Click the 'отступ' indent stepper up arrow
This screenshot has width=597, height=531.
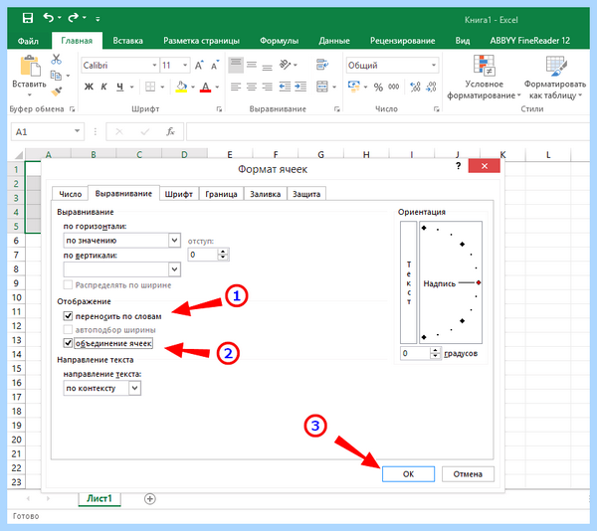point(223,252)
